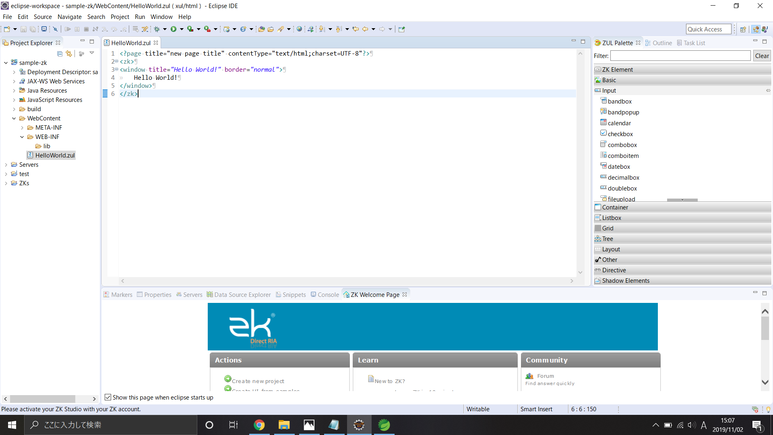The width and height of the screenshot is (773, 435).
Task: Click the checkbox component in Input palette
Action: coord(620,134)
